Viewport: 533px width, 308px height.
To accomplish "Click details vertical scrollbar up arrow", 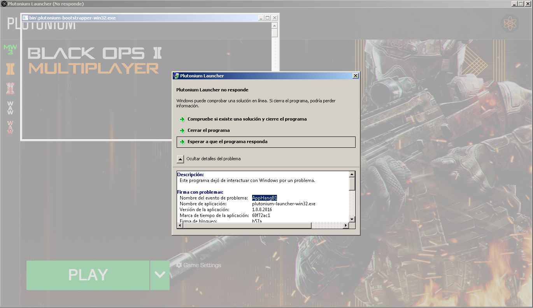I will point(352,174).
